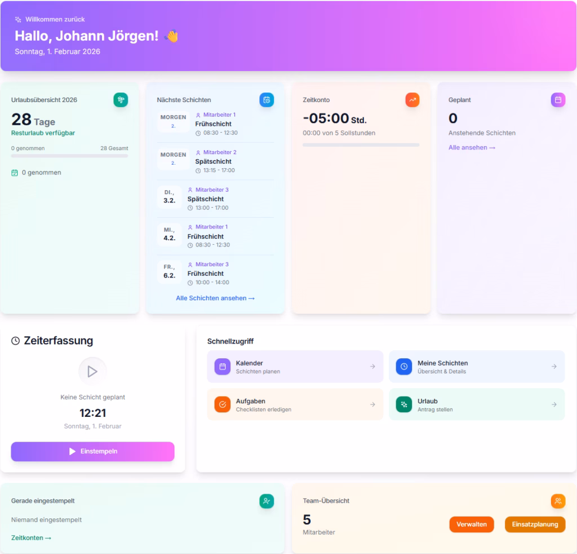
Task: Click the orange team icon in Team-Übersicht
Action: tap(558, 501)
